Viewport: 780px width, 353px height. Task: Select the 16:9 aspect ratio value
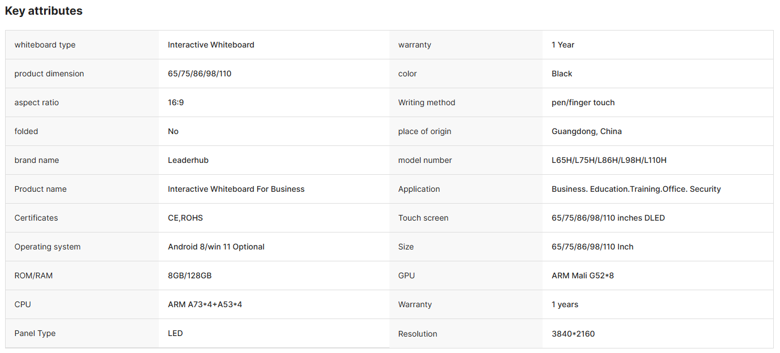(x=176, y=102)
